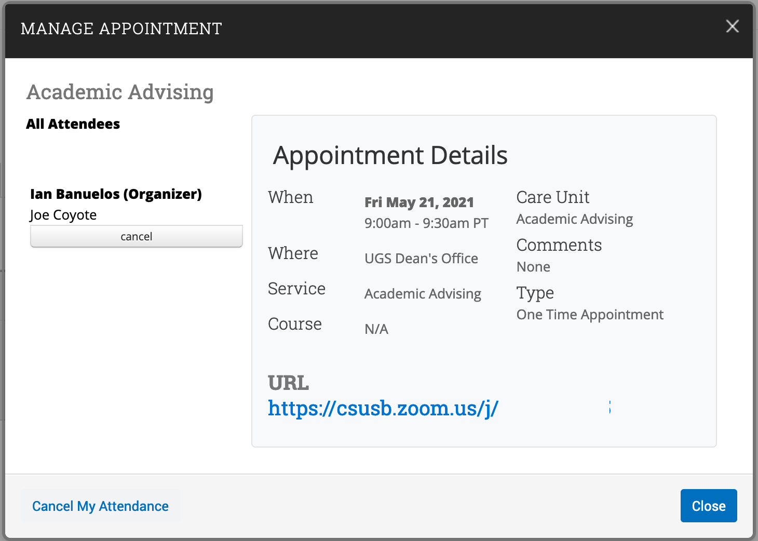
Task: Click the Academic Advising page title
Action: tap(120, 92)
